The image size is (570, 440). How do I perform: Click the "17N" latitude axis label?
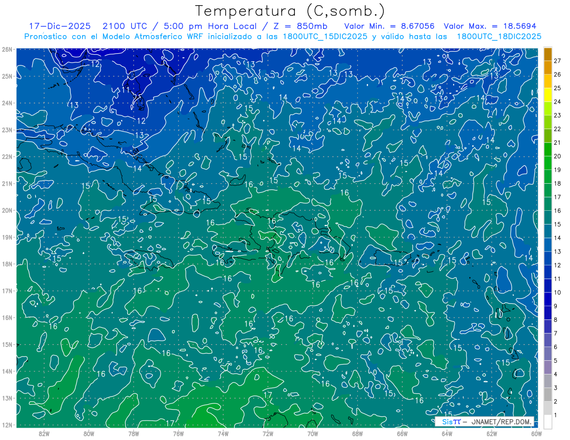coord(7,290)
